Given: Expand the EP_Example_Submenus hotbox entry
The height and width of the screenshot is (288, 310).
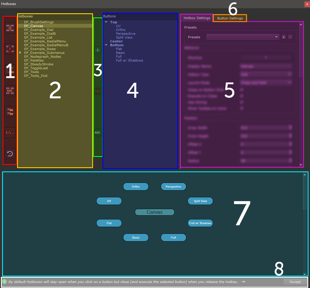Looking at the screenshot, I should pyautogui.click(x=20, y=53).
